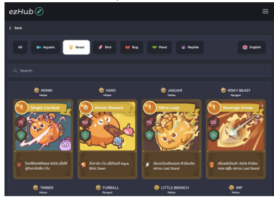Select the All classes filter
The height and width of the screenshot is (197, 274).
(20, 47)
